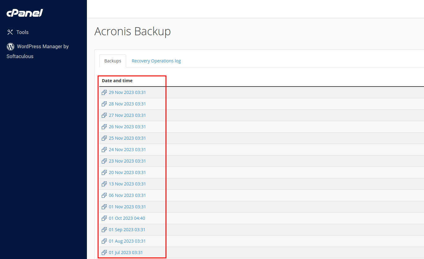Open the 01 Aug 2023 03:31 backup link

pyautogui.click(x=127, y=241)
